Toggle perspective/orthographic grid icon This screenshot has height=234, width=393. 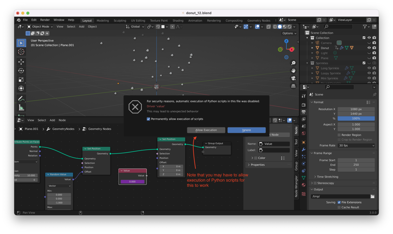coord(293,86)
